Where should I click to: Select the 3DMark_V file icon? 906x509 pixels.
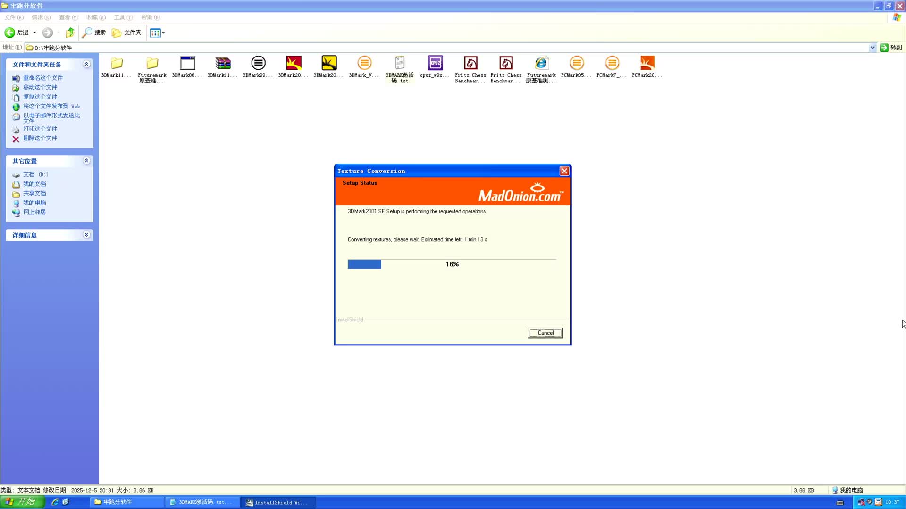click(x=364, y=63)
